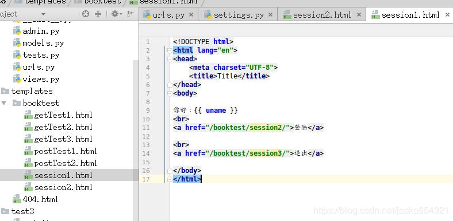Click booktest in the breadcrumb path
Viewport: 453px width, 221px height.
102,2
